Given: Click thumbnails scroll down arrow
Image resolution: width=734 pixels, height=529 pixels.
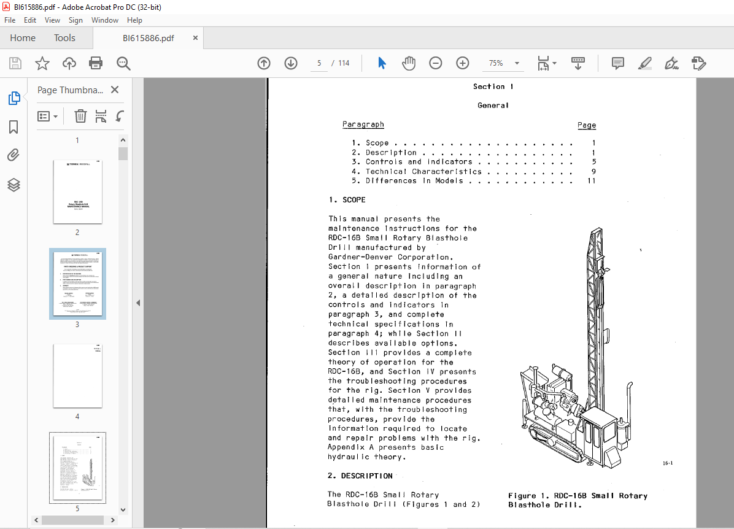Looking at the screenshot, I should tap(123, 510).
